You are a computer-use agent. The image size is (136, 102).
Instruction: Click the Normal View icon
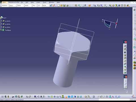coord(66,97)
